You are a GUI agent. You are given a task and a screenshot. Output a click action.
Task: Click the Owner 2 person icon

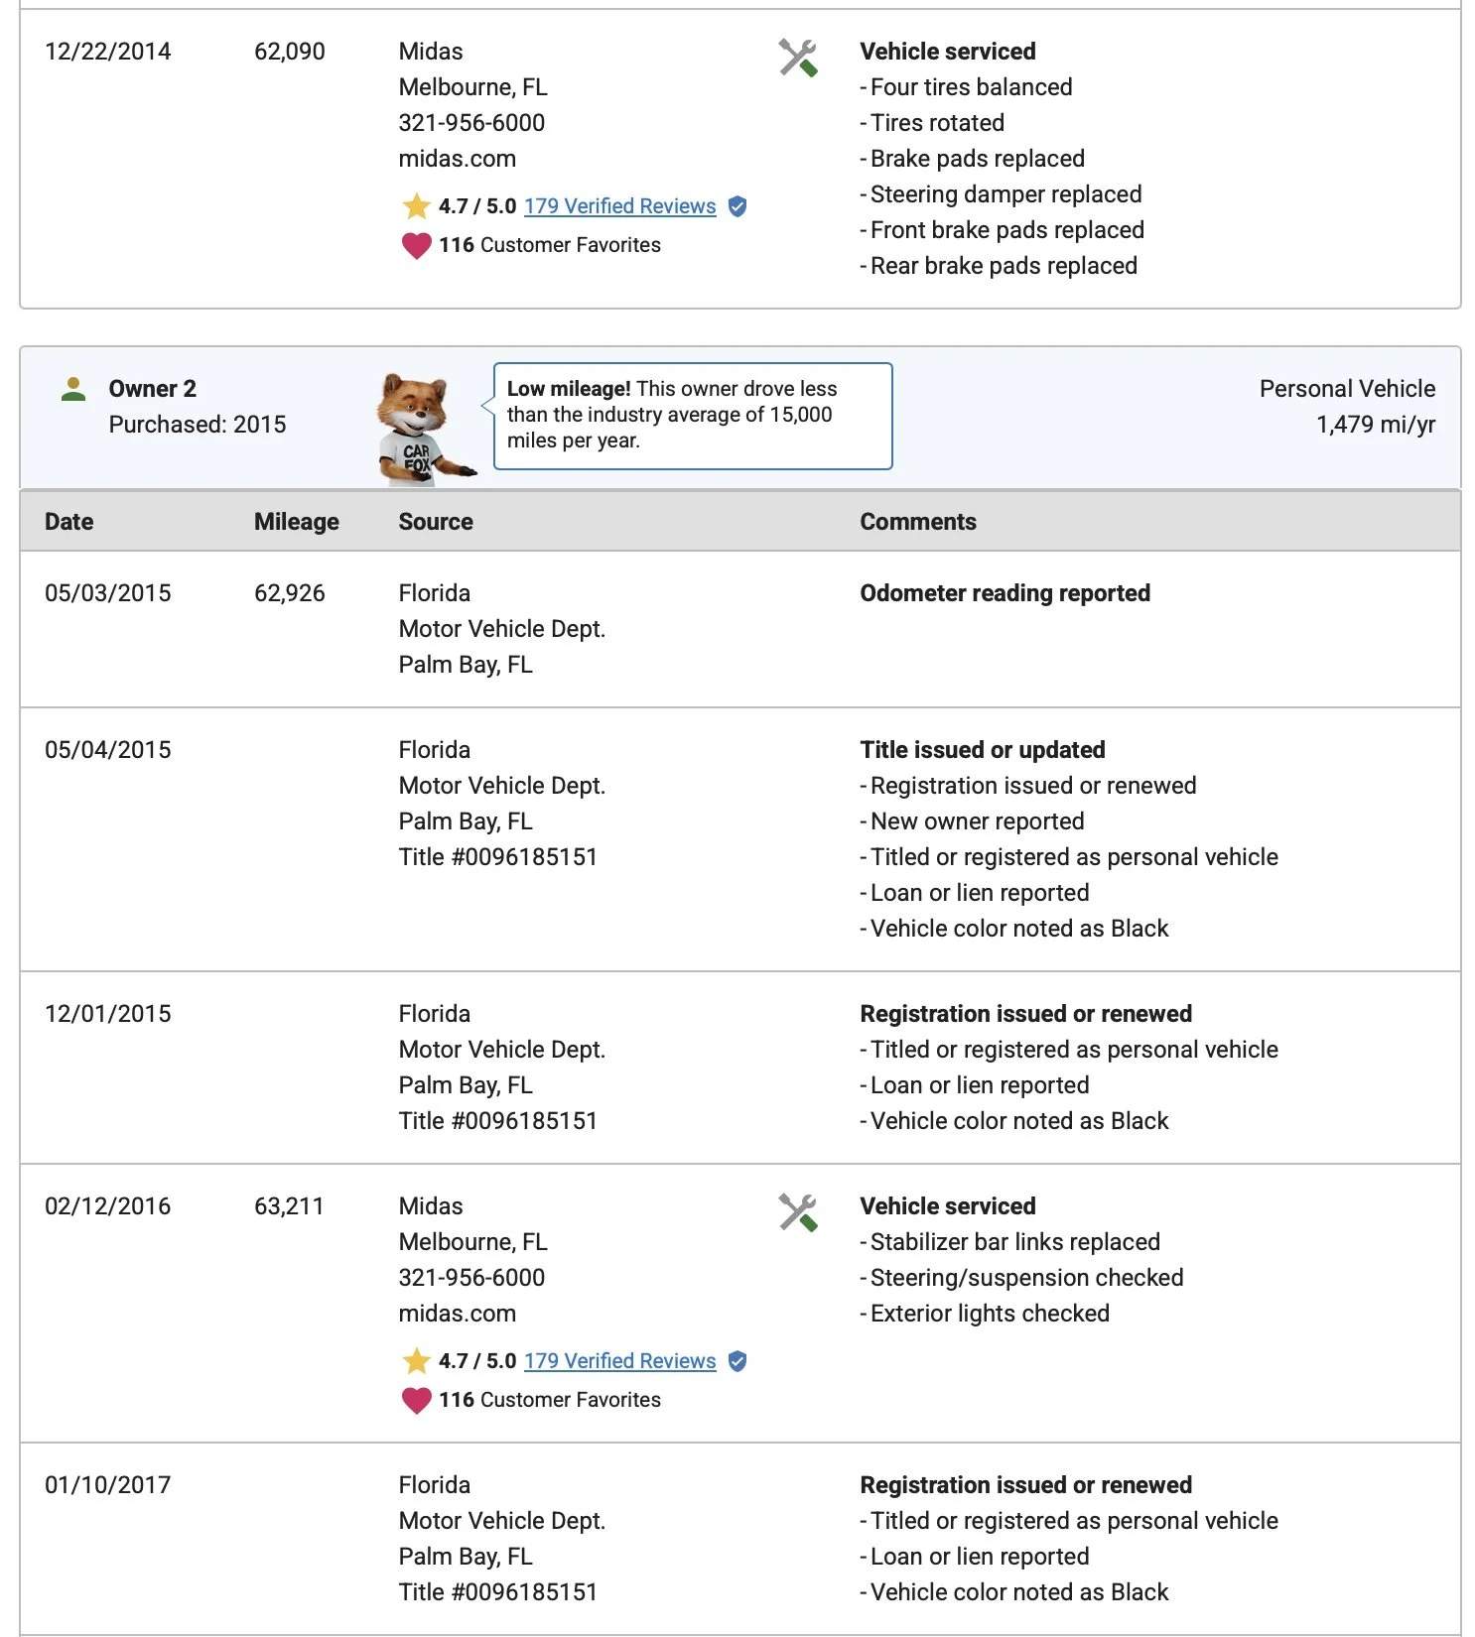click(73, 389)
